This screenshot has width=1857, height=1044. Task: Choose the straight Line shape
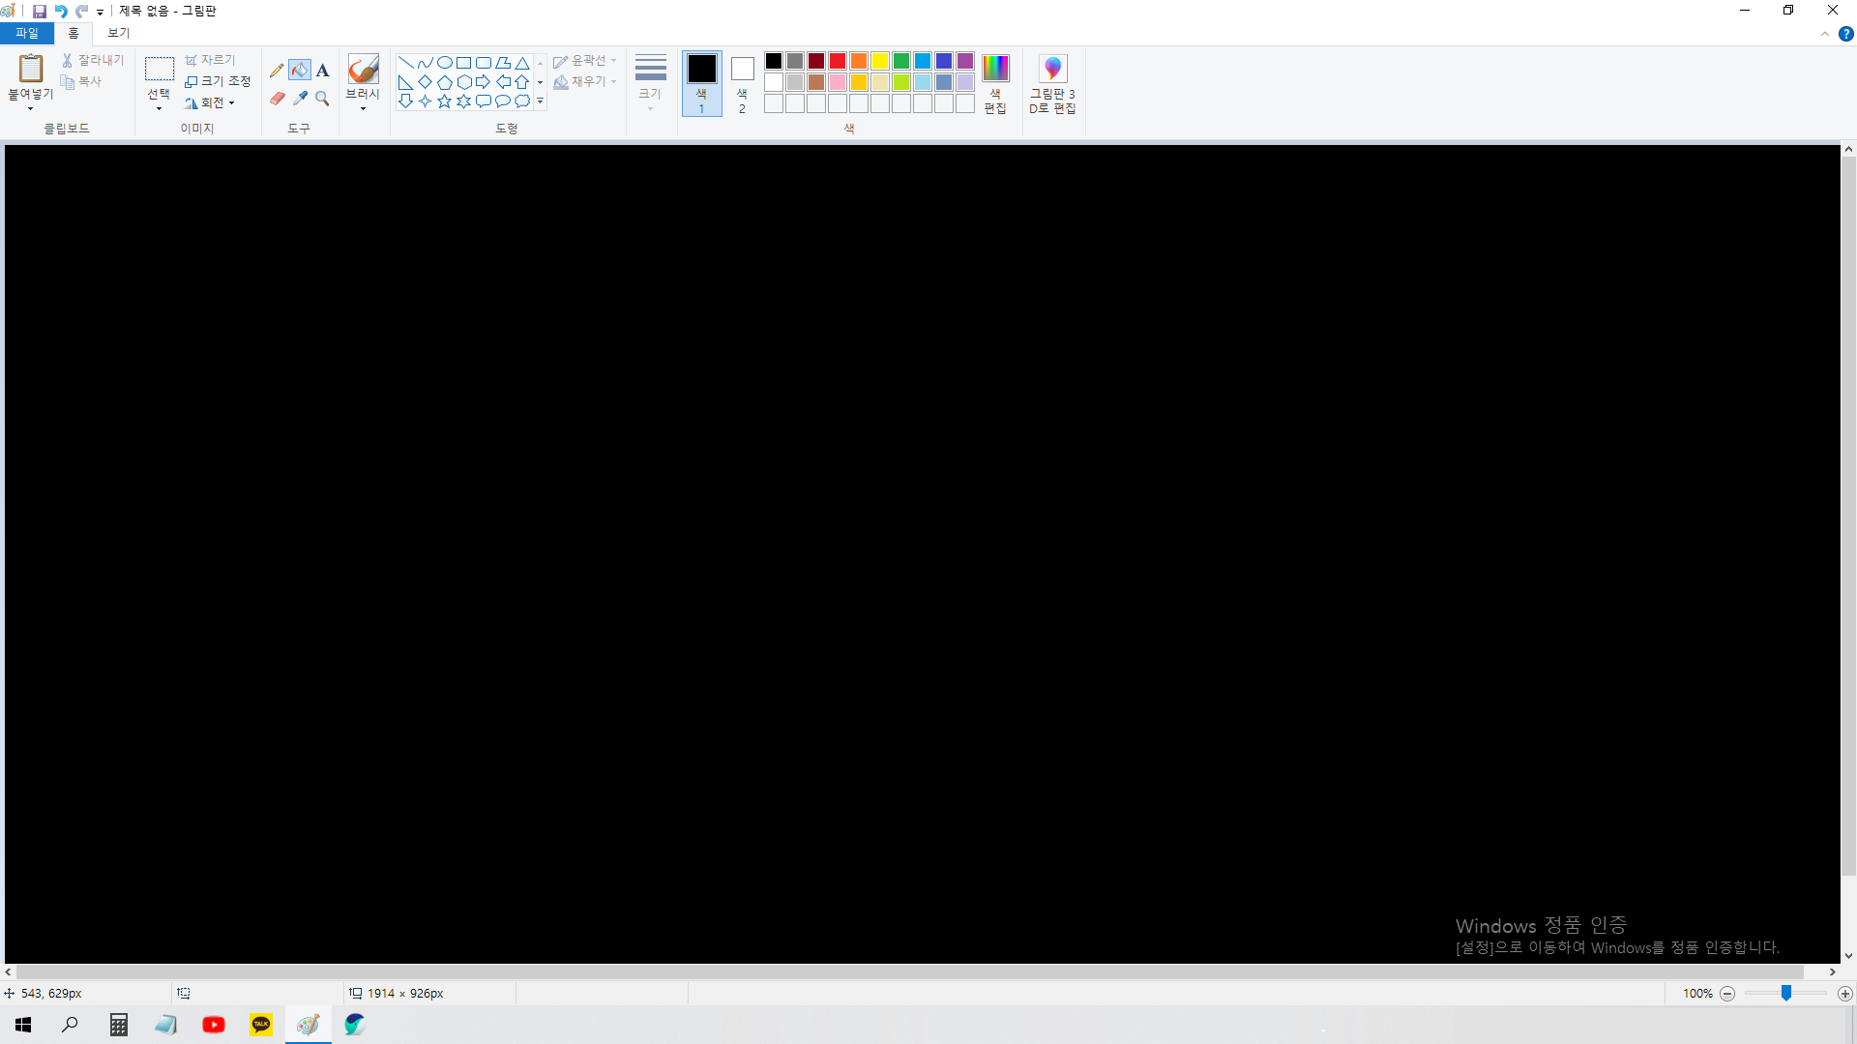[x=406, y=63]
